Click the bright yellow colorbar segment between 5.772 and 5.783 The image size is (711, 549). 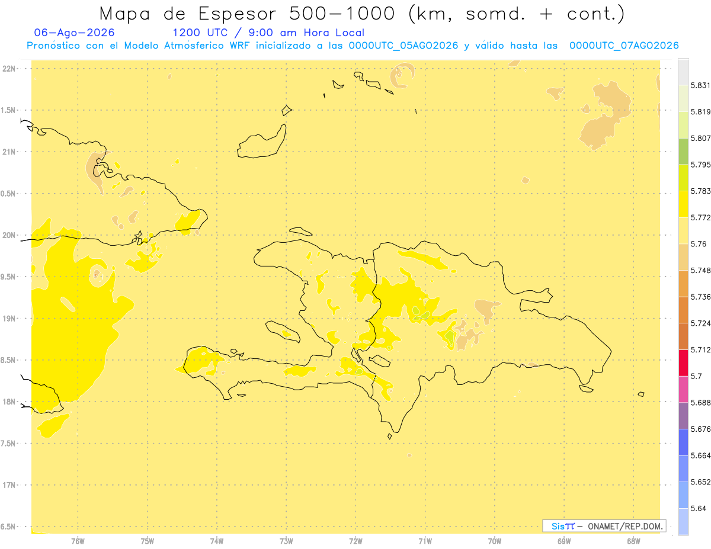coord(683,204)
